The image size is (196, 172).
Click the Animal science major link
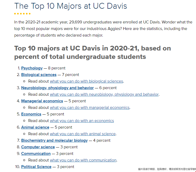tap(35, 127)
